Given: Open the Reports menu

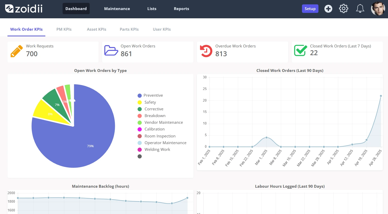Looking at the screenshot, I should point(181,9).
